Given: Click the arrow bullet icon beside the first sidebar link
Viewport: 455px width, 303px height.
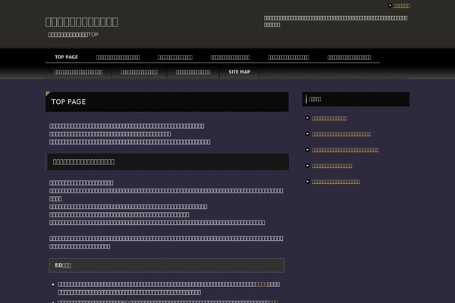Looking at the screenshot, I should click(x=307, y=117).
